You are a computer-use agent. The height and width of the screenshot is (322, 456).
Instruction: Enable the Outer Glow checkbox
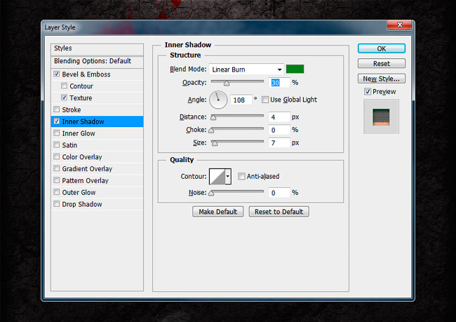tap(56, 192)
